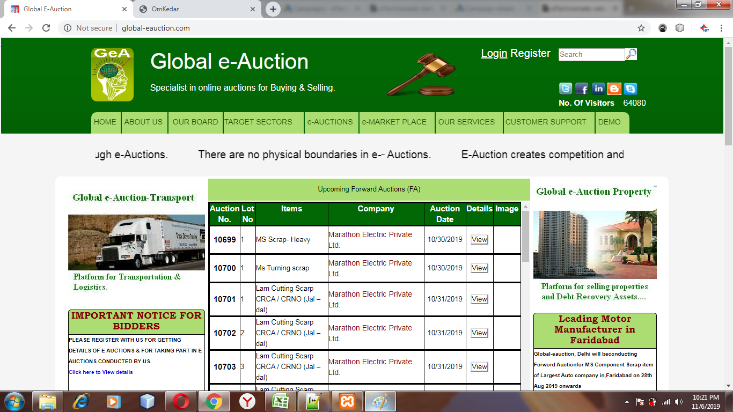Image resolution: width=733 pixels, height=412 pixels.
Task: Click the GeA site logo
Action: pyautogui.click(x=112, y=75)
